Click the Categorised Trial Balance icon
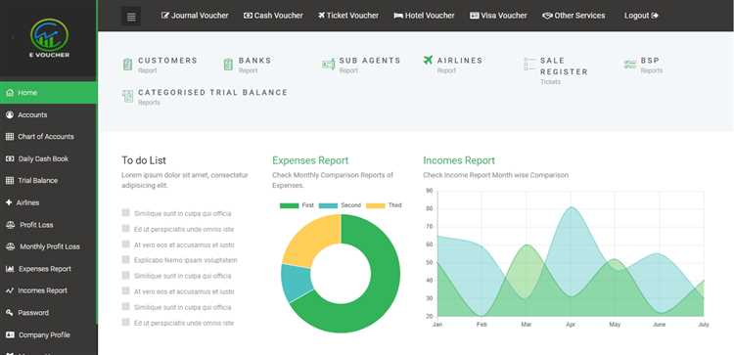 point(127,96)
